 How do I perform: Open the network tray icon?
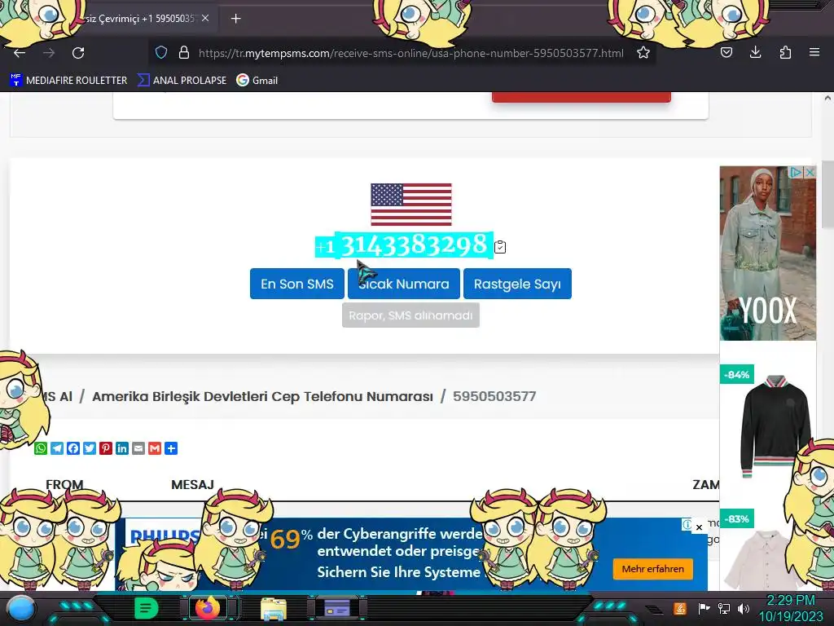pyautogui.click(x=724, y=608)
